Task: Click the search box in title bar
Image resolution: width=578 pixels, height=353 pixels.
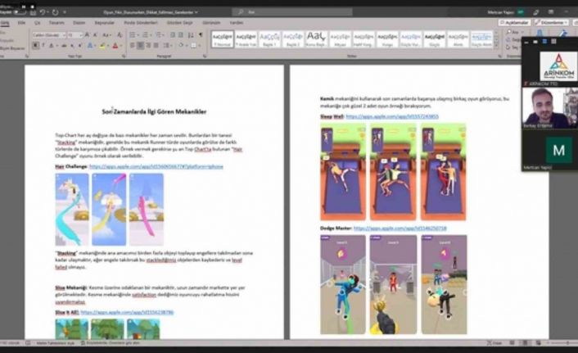Action: coord(292,12)
